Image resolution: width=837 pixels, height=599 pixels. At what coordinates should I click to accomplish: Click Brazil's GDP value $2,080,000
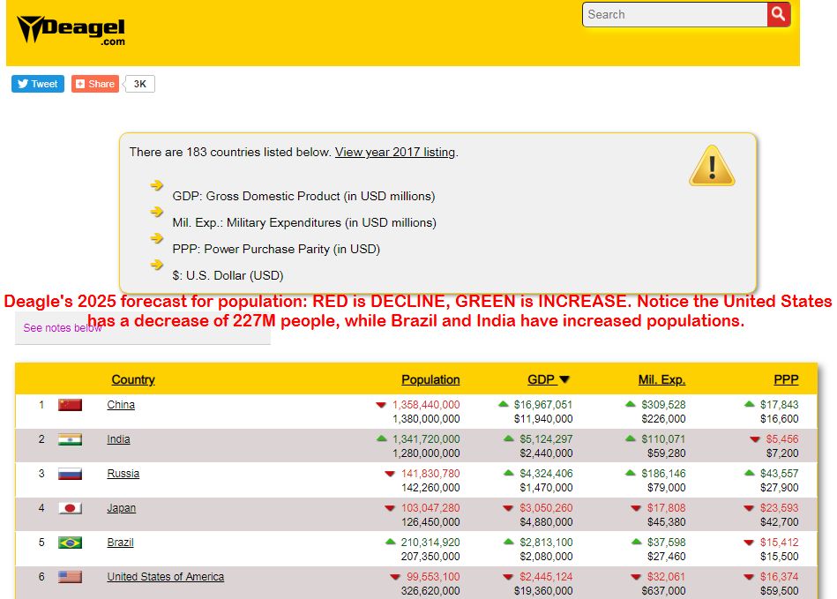[546, 557]
